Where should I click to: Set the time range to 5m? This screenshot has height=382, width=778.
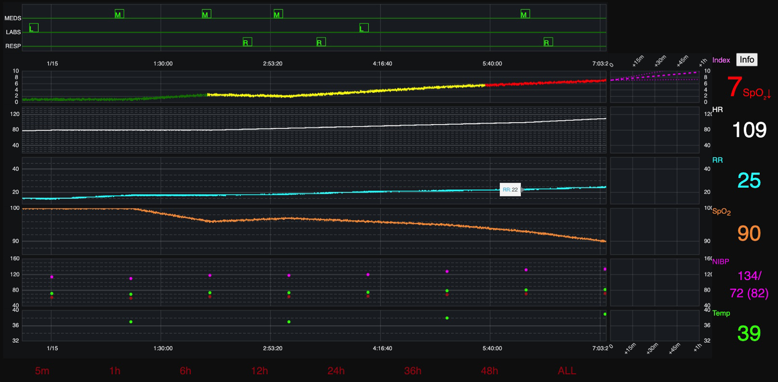coord(42,371)
